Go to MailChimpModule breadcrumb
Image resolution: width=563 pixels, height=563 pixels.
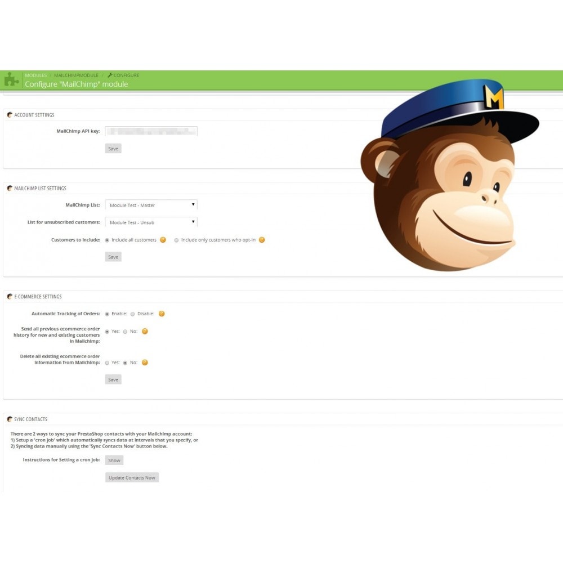tap(76, 75)
